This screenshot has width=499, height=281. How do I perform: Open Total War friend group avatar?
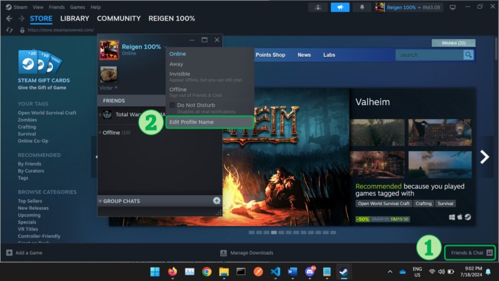pos(107,114)
